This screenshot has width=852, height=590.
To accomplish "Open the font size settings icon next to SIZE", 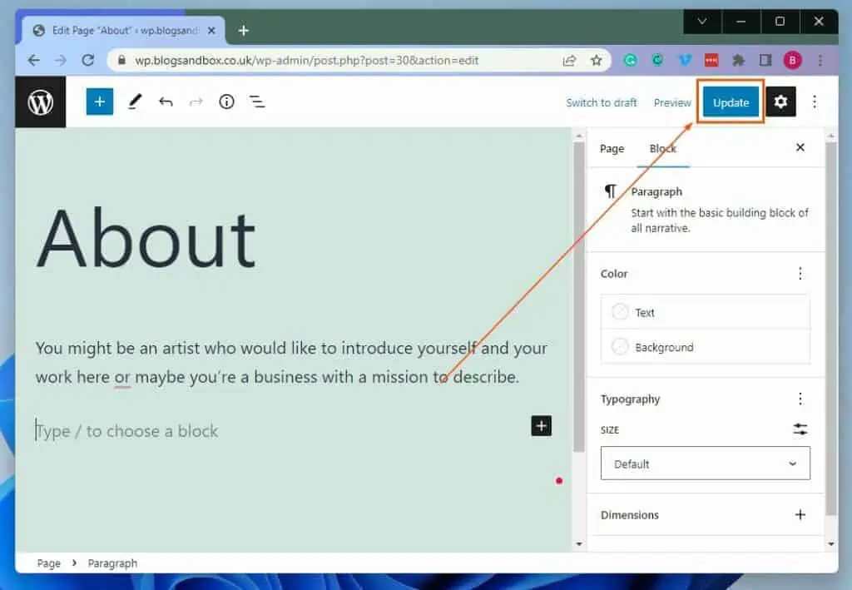I will [x=800, y=429].
